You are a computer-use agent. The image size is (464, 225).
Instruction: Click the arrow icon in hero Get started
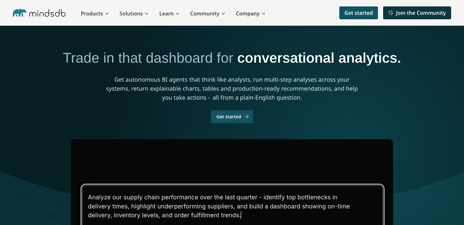point(247,117)
